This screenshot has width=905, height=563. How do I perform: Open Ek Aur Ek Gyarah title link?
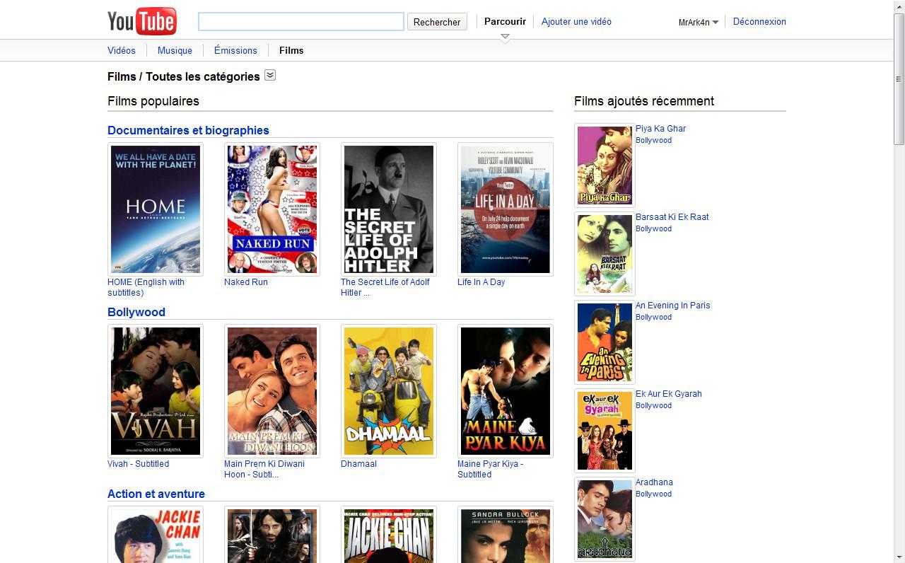tap(668, 394)
